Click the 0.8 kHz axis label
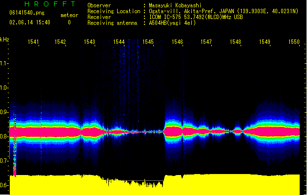 [x=4, y=136]
